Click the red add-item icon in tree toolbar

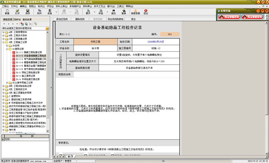click(22, 24)
